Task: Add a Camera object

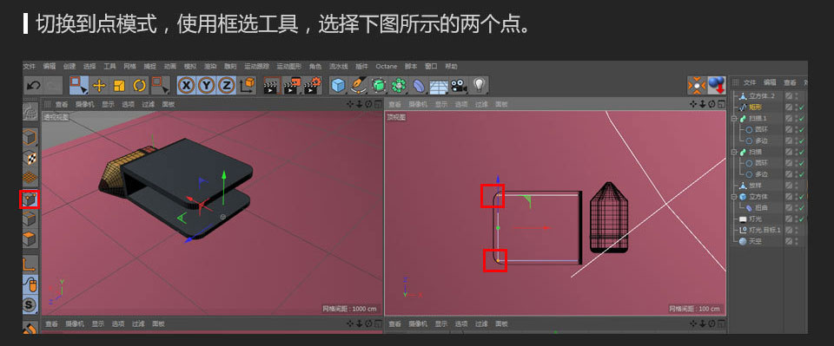Action: [459, 86]
